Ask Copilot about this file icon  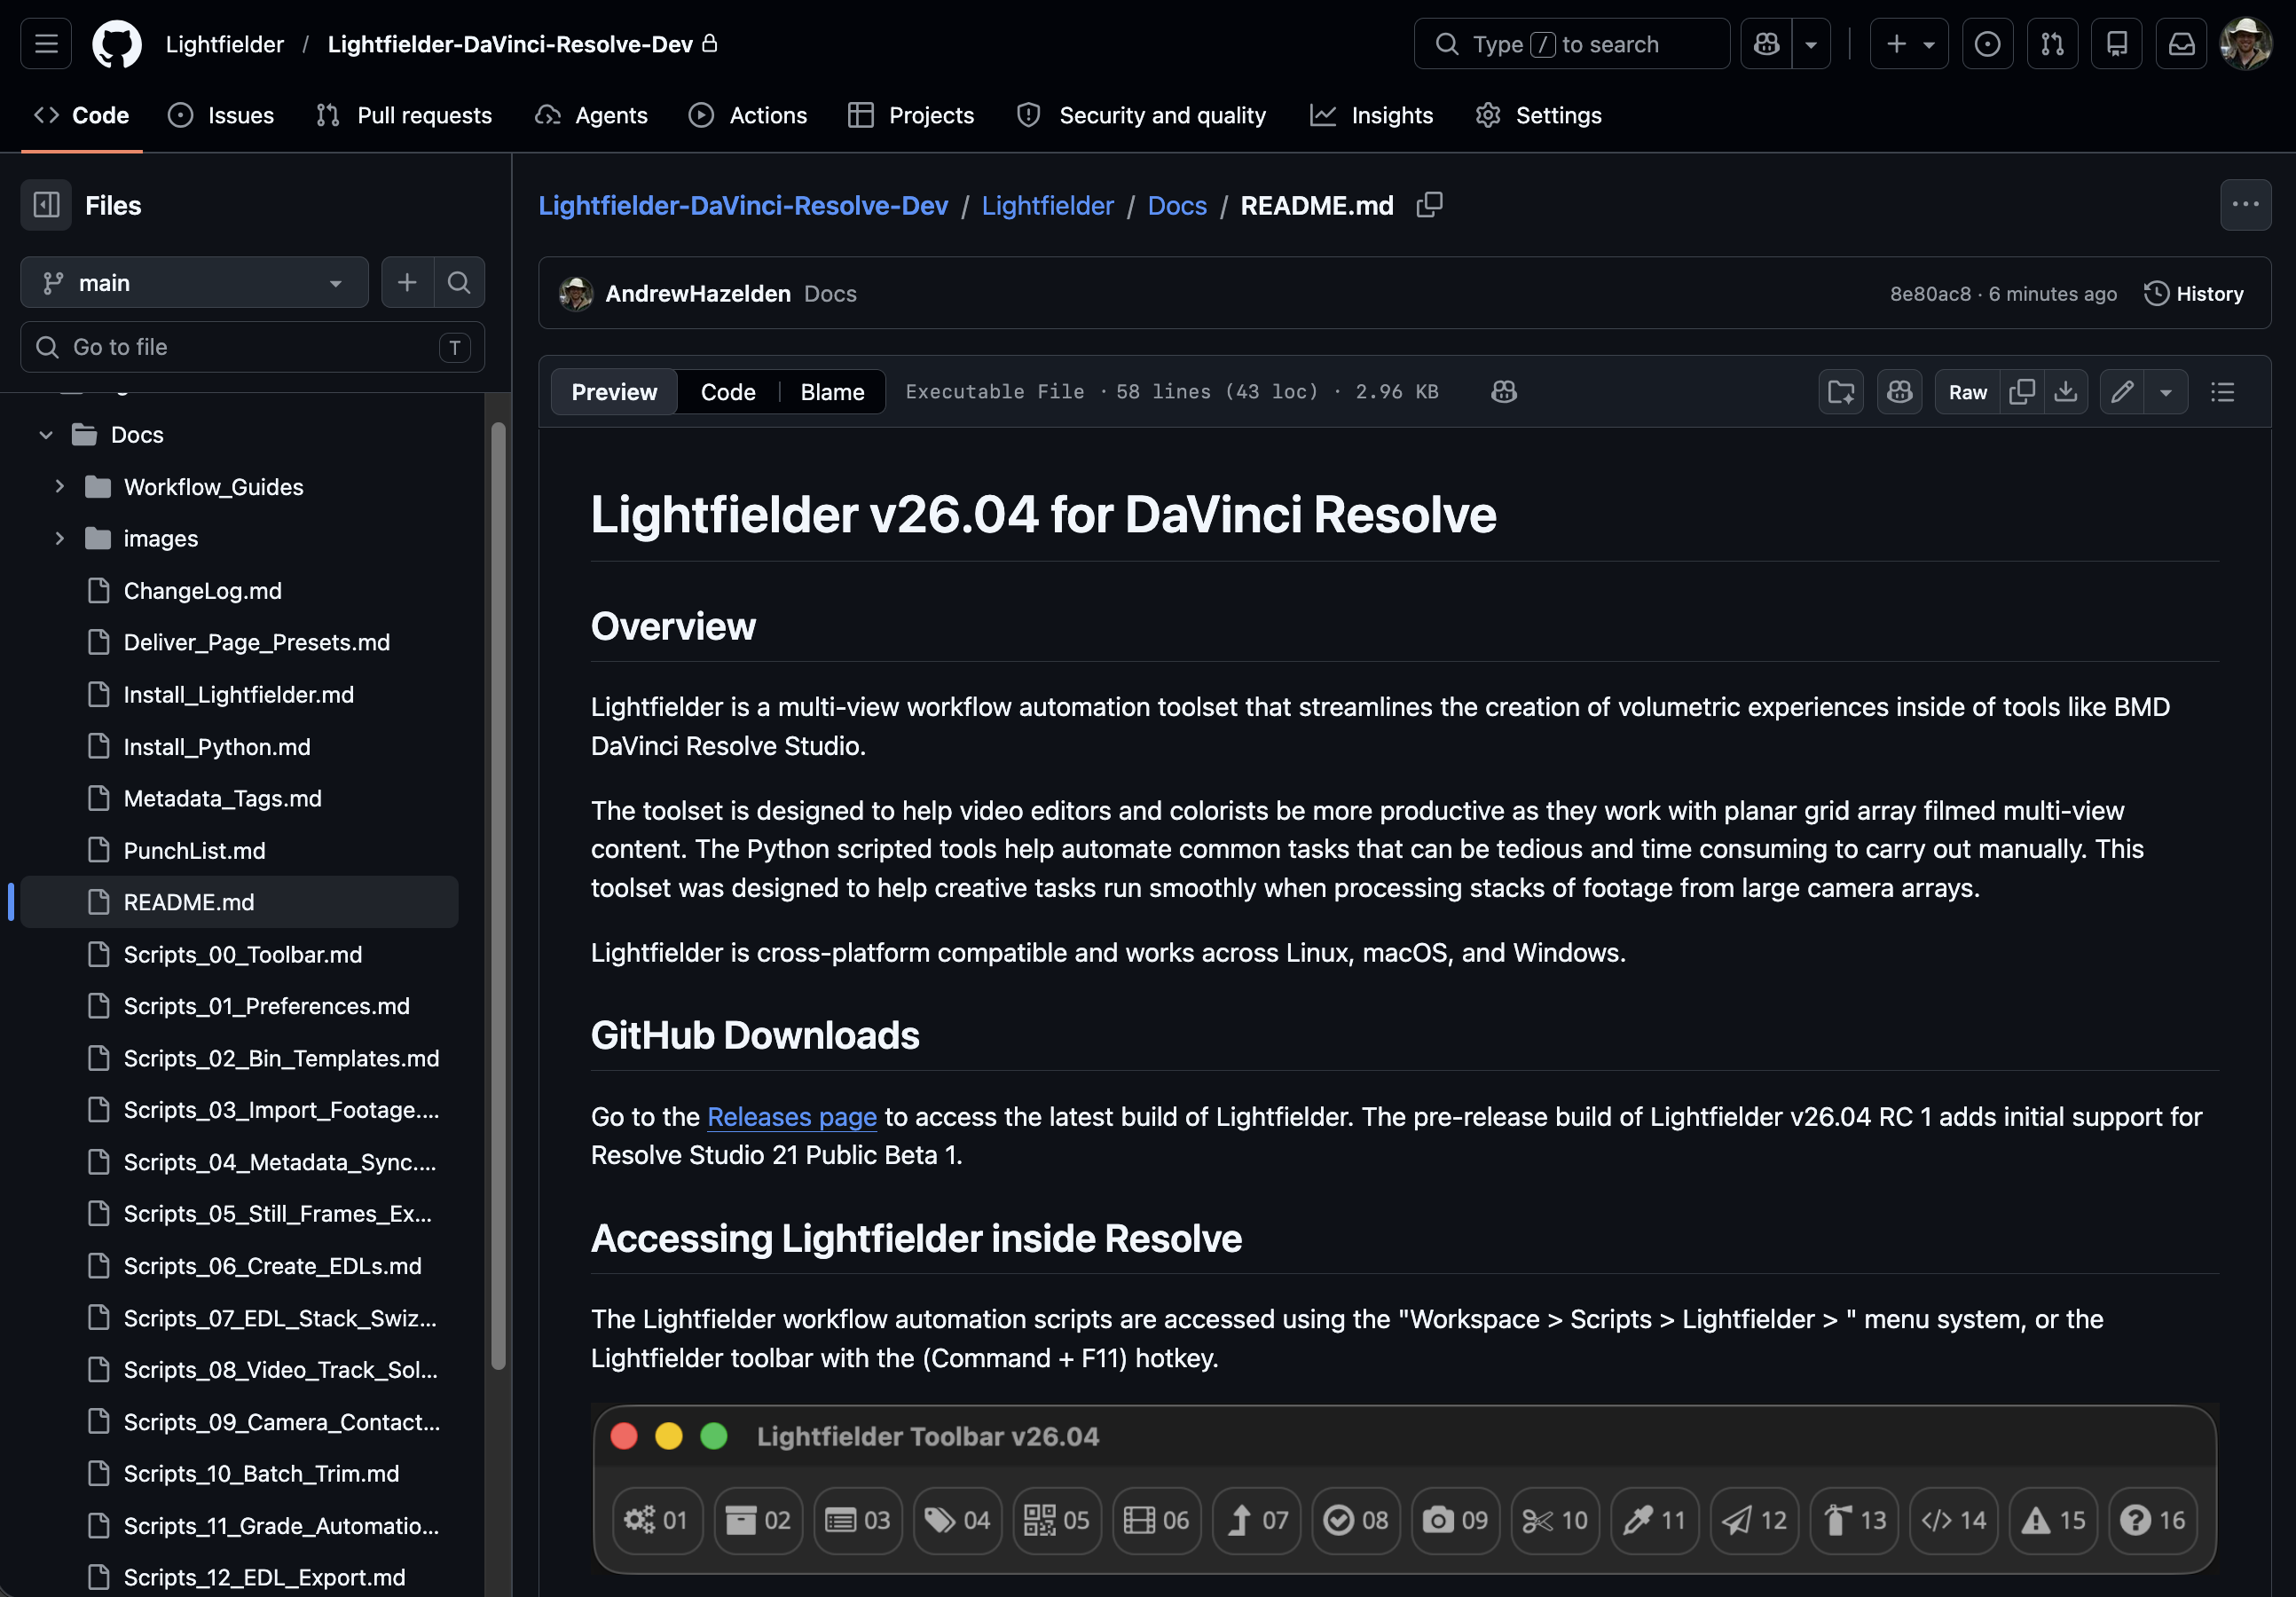(1899, 392)
